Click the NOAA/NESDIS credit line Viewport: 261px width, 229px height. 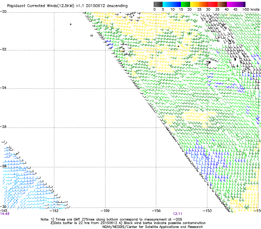(152, 227)
